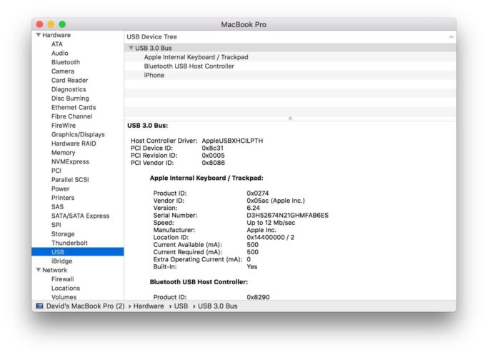This screenshot has height=357, width=488.
Task: Select Apple Internal Keyboard / Trackpad device row
Action: pos(290,57)
